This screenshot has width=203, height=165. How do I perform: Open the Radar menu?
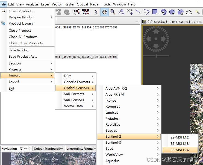tap(95, 4)
